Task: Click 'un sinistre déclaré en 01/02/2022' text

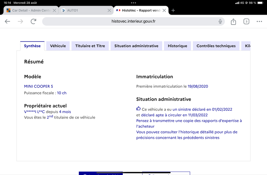Action: coord(202,109)
